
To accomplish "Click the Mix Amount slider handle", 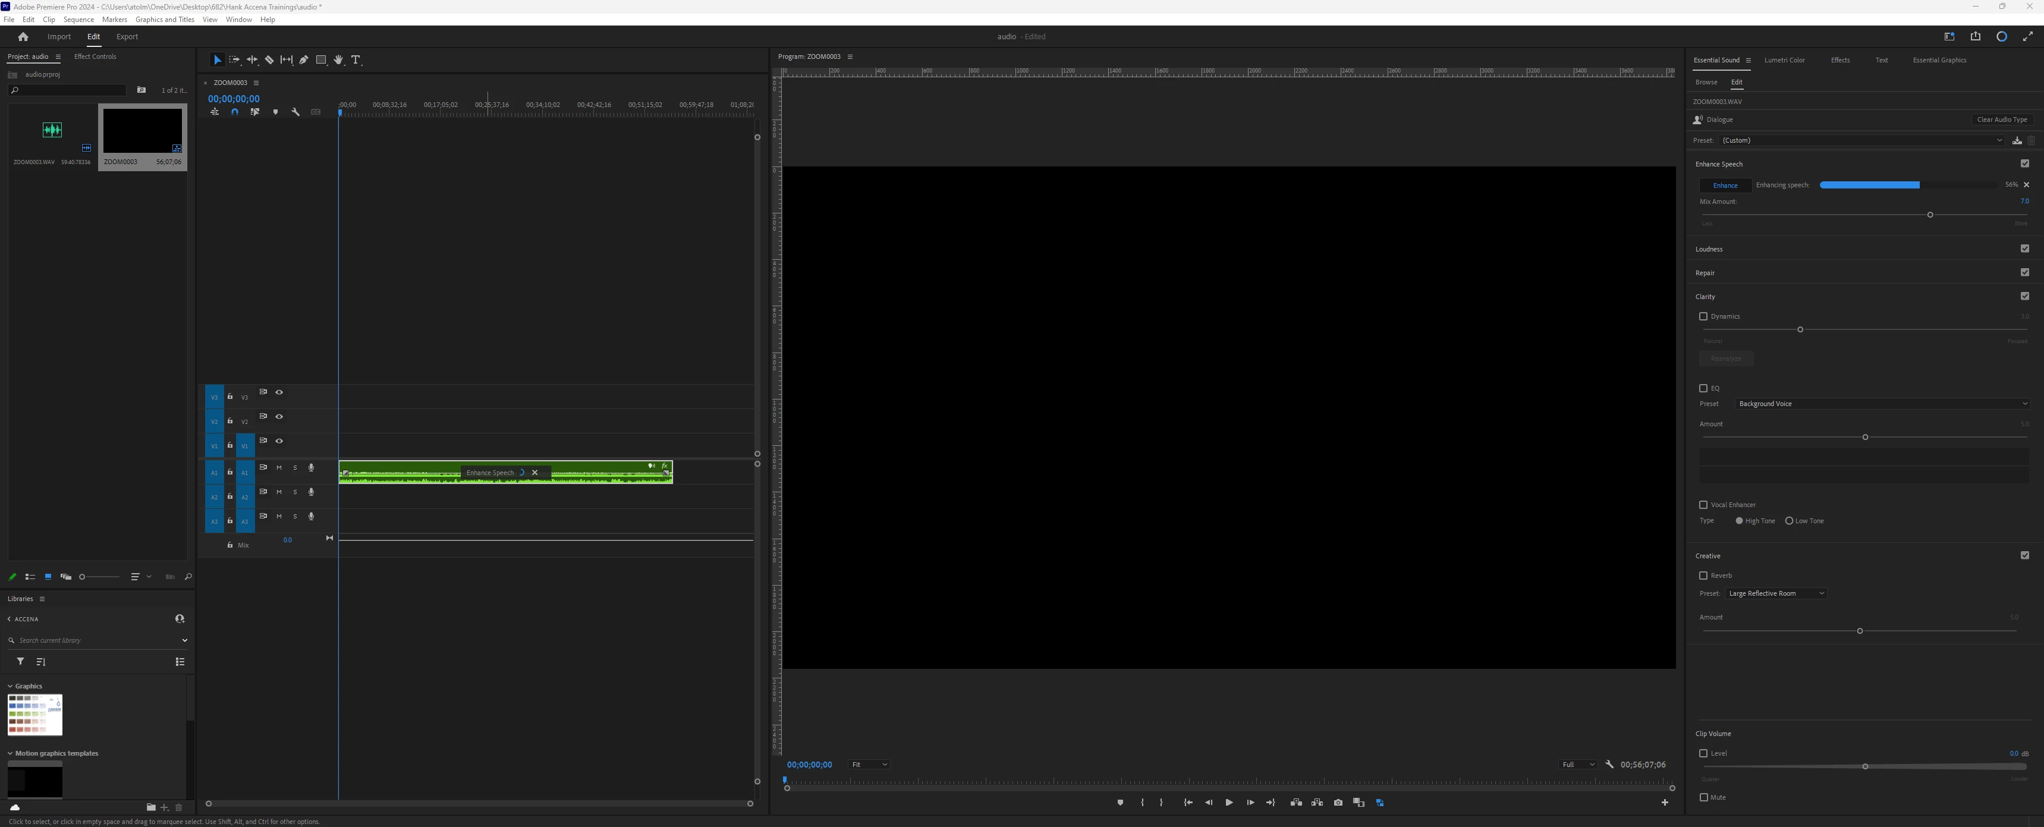I will click(1930, 215).
